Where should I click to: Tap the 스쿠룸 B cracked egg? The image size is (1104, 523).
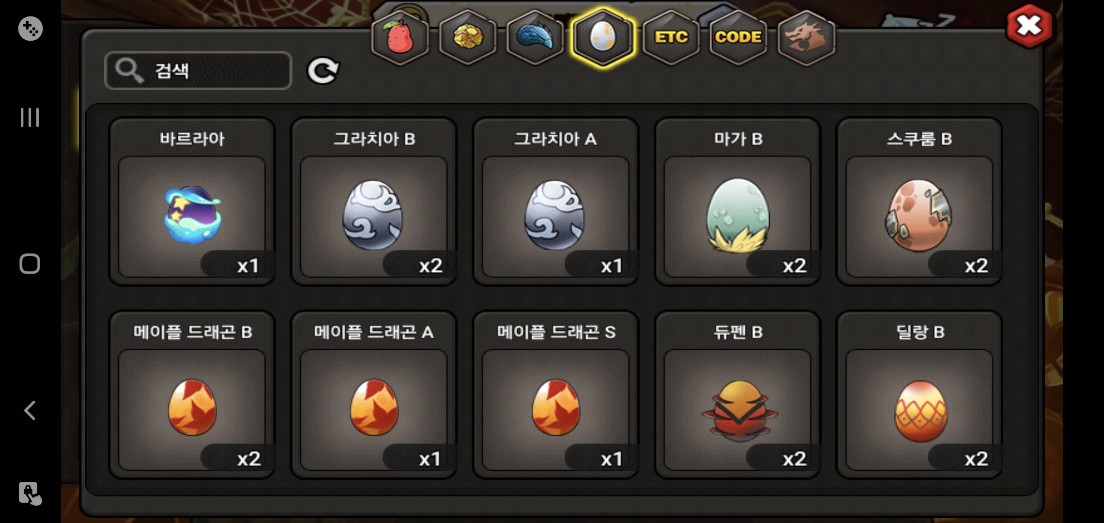919,201
